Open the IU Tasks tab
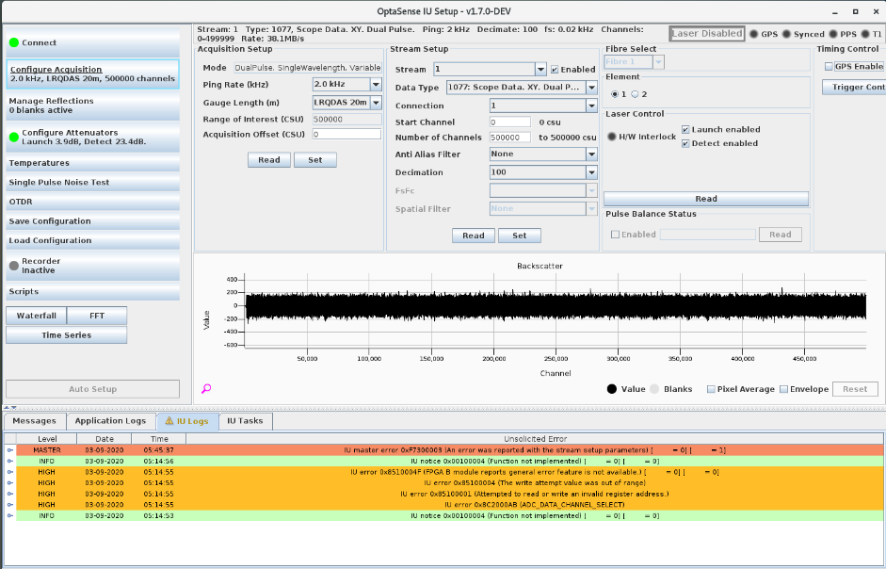The image size is (886, 569). [245, 421]
